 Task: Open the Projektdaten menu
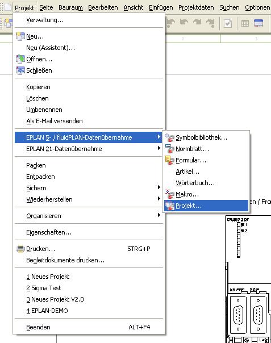(196, 7)
